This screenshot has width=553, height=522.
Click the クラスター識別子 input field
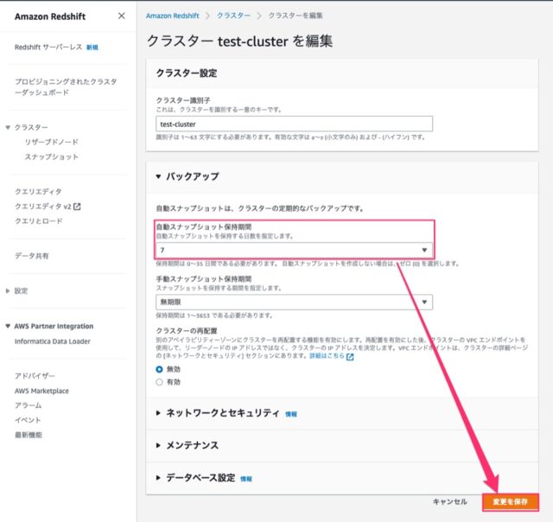point(294,124)
